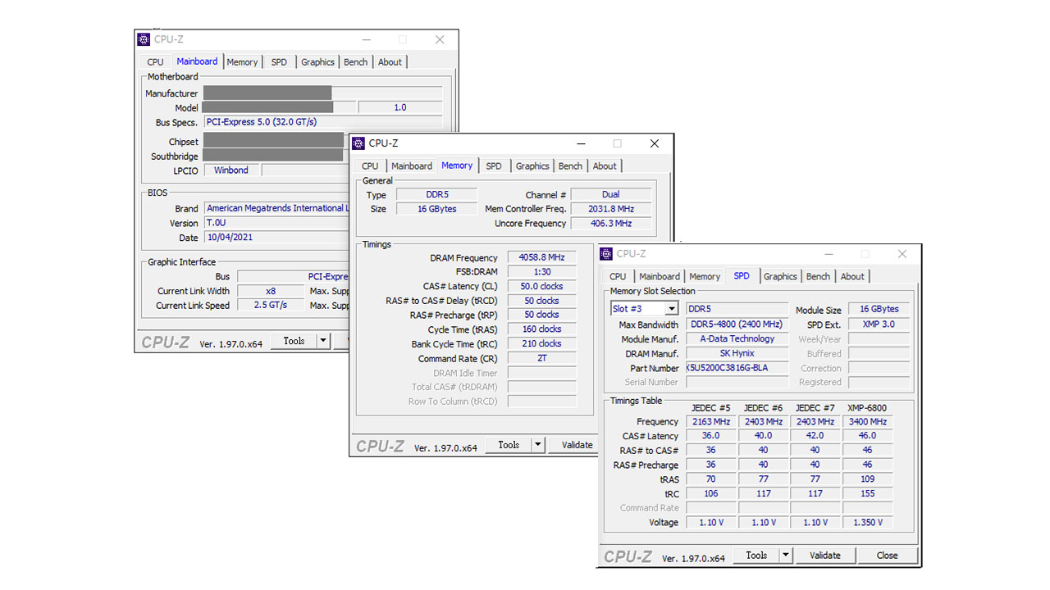Viewport: 1050px width, 590px height.
Task: Close the Memory CPU-Z window
Action: click(654, 143)
